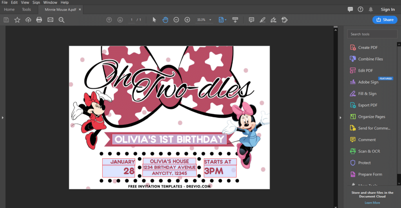
Task: Click the Sign In button
Action: [388, 9]
